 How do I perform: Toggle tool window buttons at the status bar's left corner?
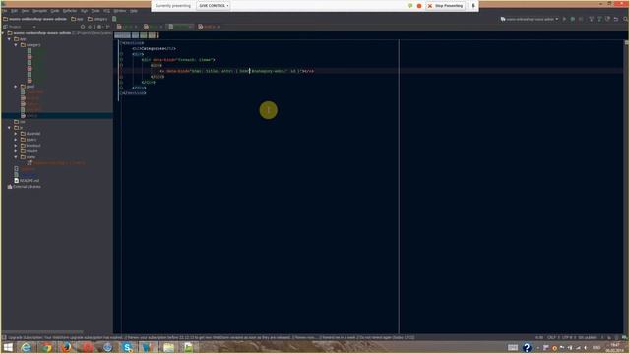click(x=4, y=337)
